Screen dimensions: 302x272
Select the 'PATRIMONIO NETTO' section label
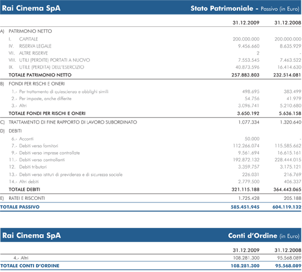pyautogui.click(x=31, y=31)
